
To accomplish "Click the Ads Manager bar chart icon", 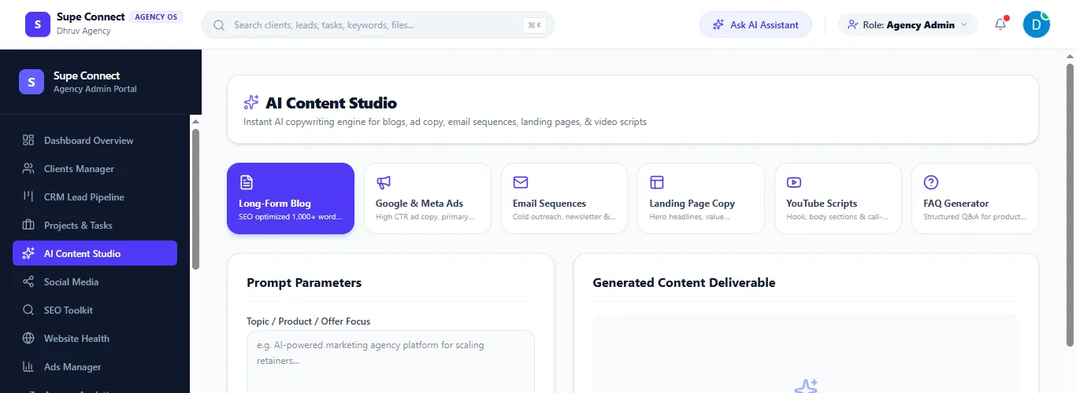I will (28, 367).
